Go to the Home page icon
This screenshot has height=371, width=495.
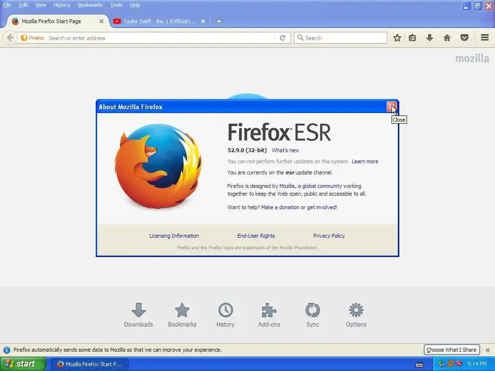tap(447, 38)
